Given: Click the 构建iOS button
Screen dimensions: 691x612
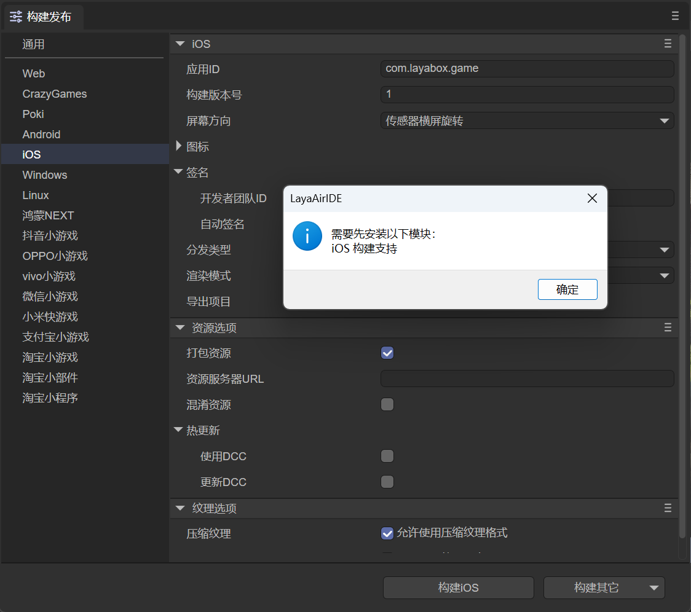Looking at the screenshot, I should [458, 588].
